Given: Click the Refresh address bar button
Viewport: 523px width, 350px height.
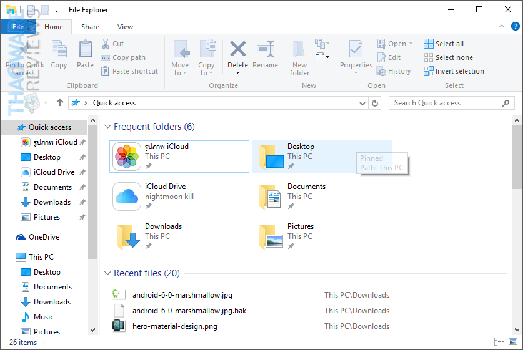Looking at the screenshot, I should [x=374, y=103].
